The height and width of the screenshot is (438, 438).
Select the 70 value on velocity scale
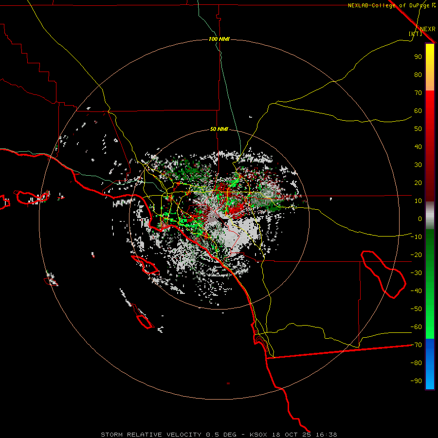[418, 93]
